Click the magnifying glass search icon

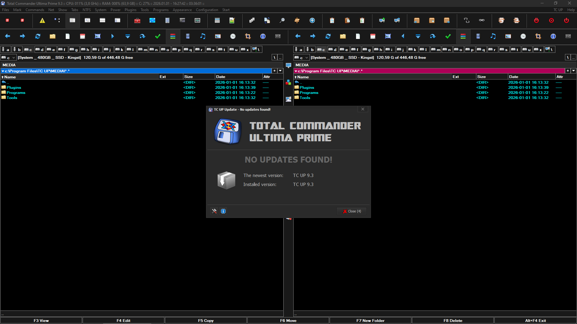pos(282,20)
